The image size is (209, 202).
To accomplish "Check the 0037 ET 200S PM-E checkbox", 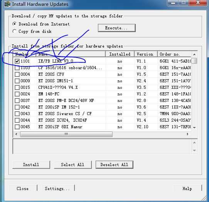I will tap(17, 100).
